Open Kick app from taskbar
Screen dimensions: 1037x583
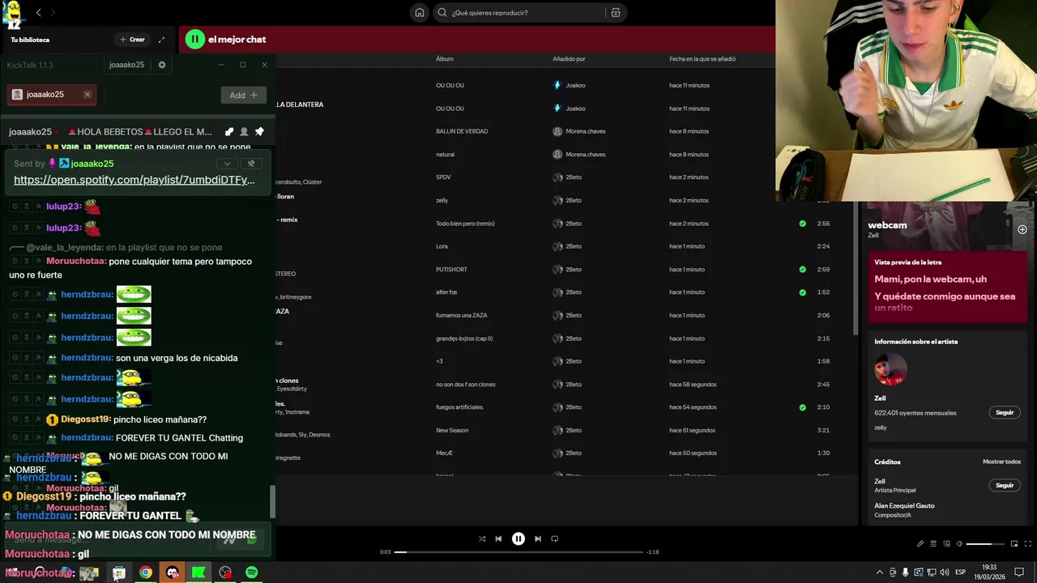pyautogui.click(x=198, y=572)
